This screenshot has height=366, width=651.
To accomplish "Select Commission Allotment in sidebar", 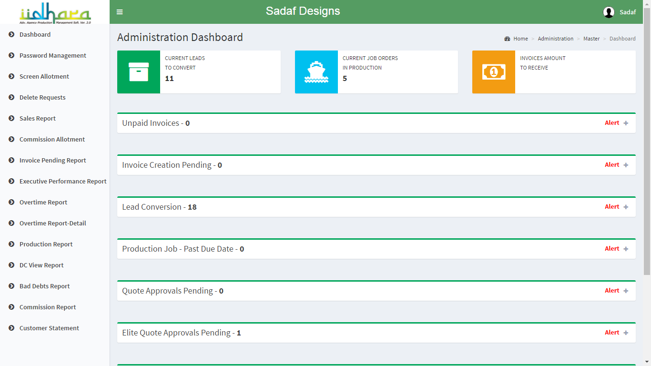I will coord(52,139).
